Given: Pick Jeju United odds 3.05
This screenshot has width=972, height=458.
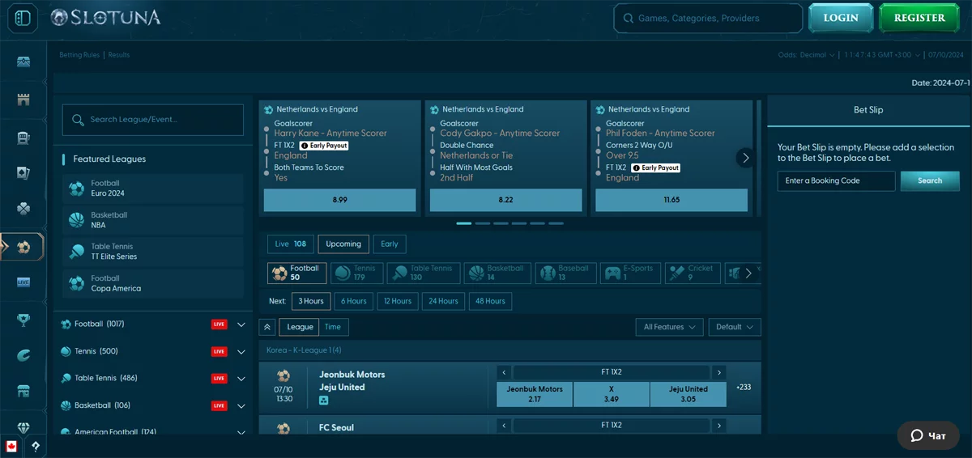Looking at the screenshot, I should (688, 394).
